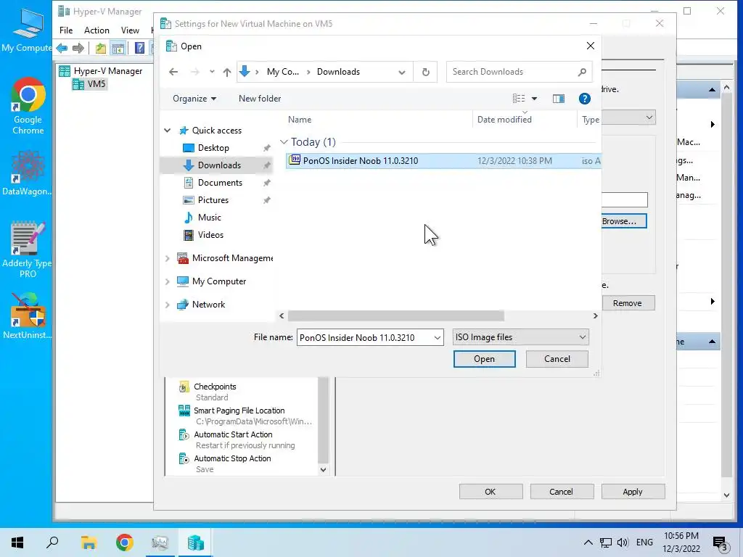Select Music in navigation pane
743x557 pixels.
click(210, 218)
